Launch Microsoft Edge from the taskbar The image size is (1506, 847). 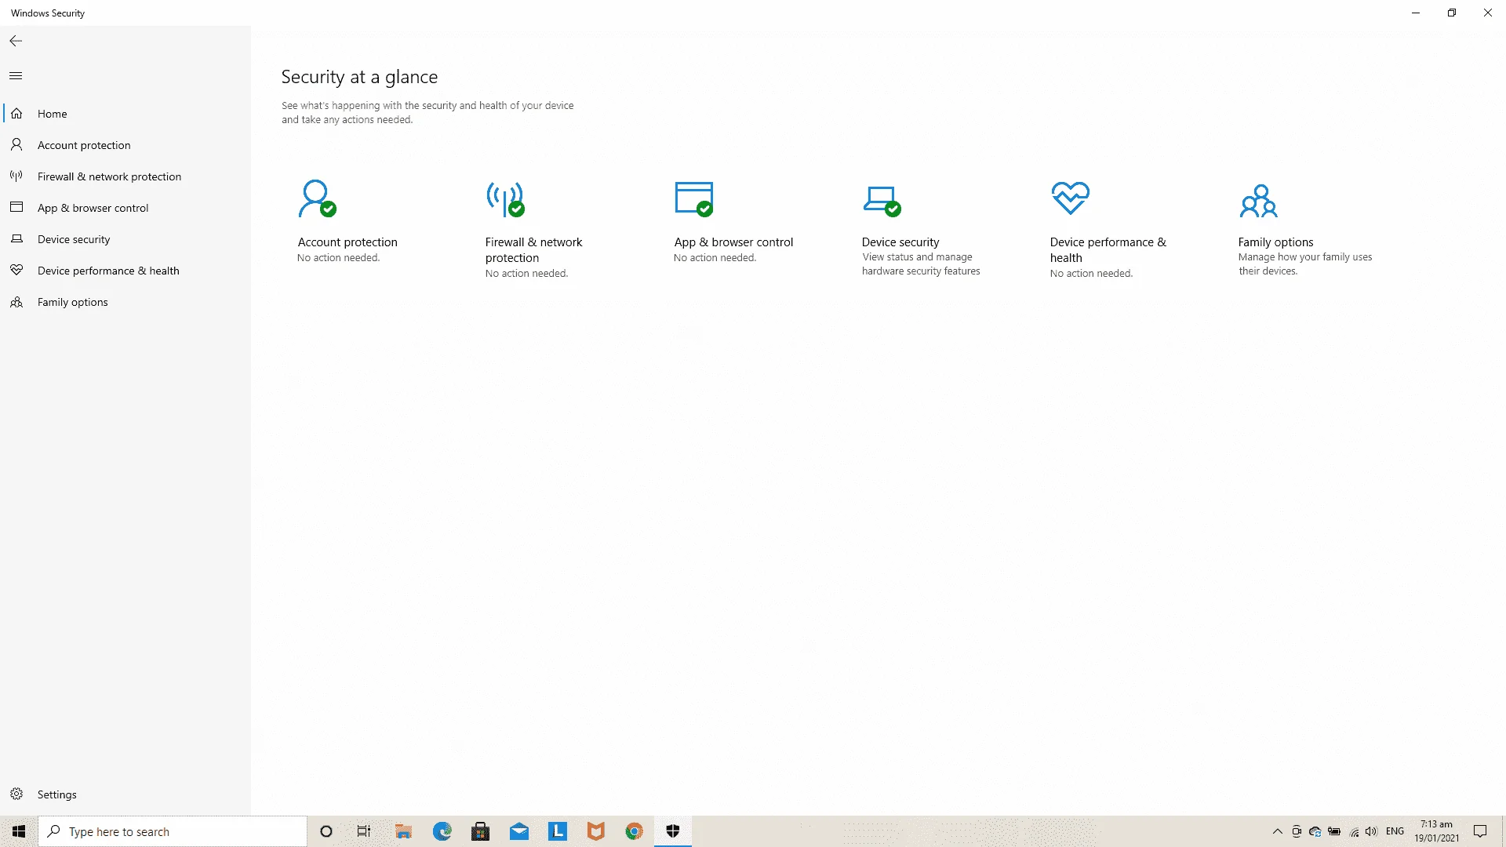[442, 831]
